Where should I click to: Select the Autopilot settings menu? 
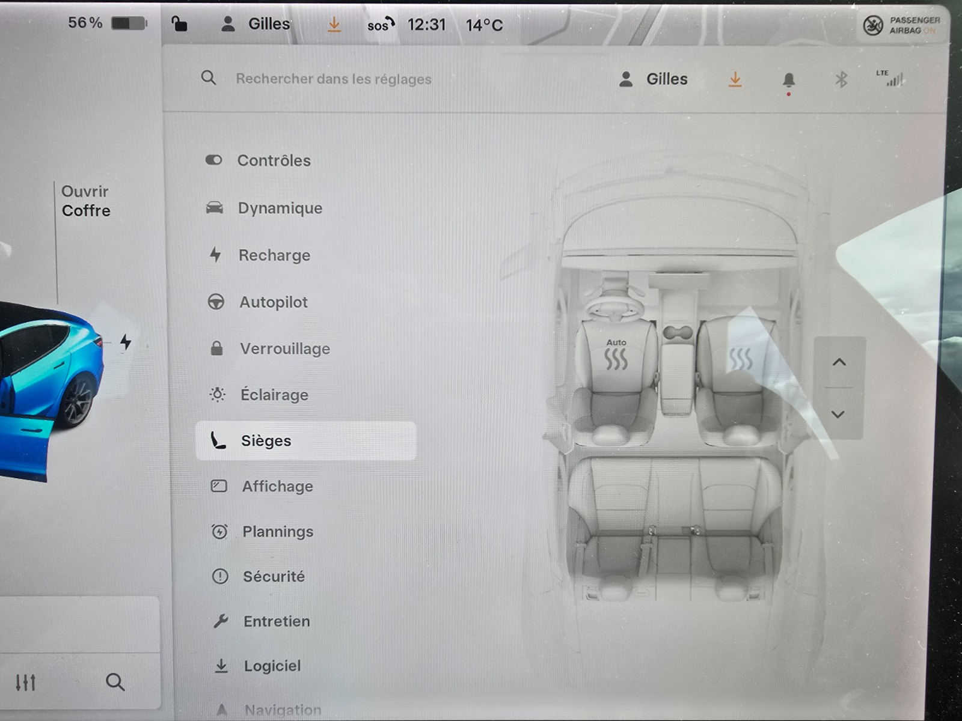[273, 302]
